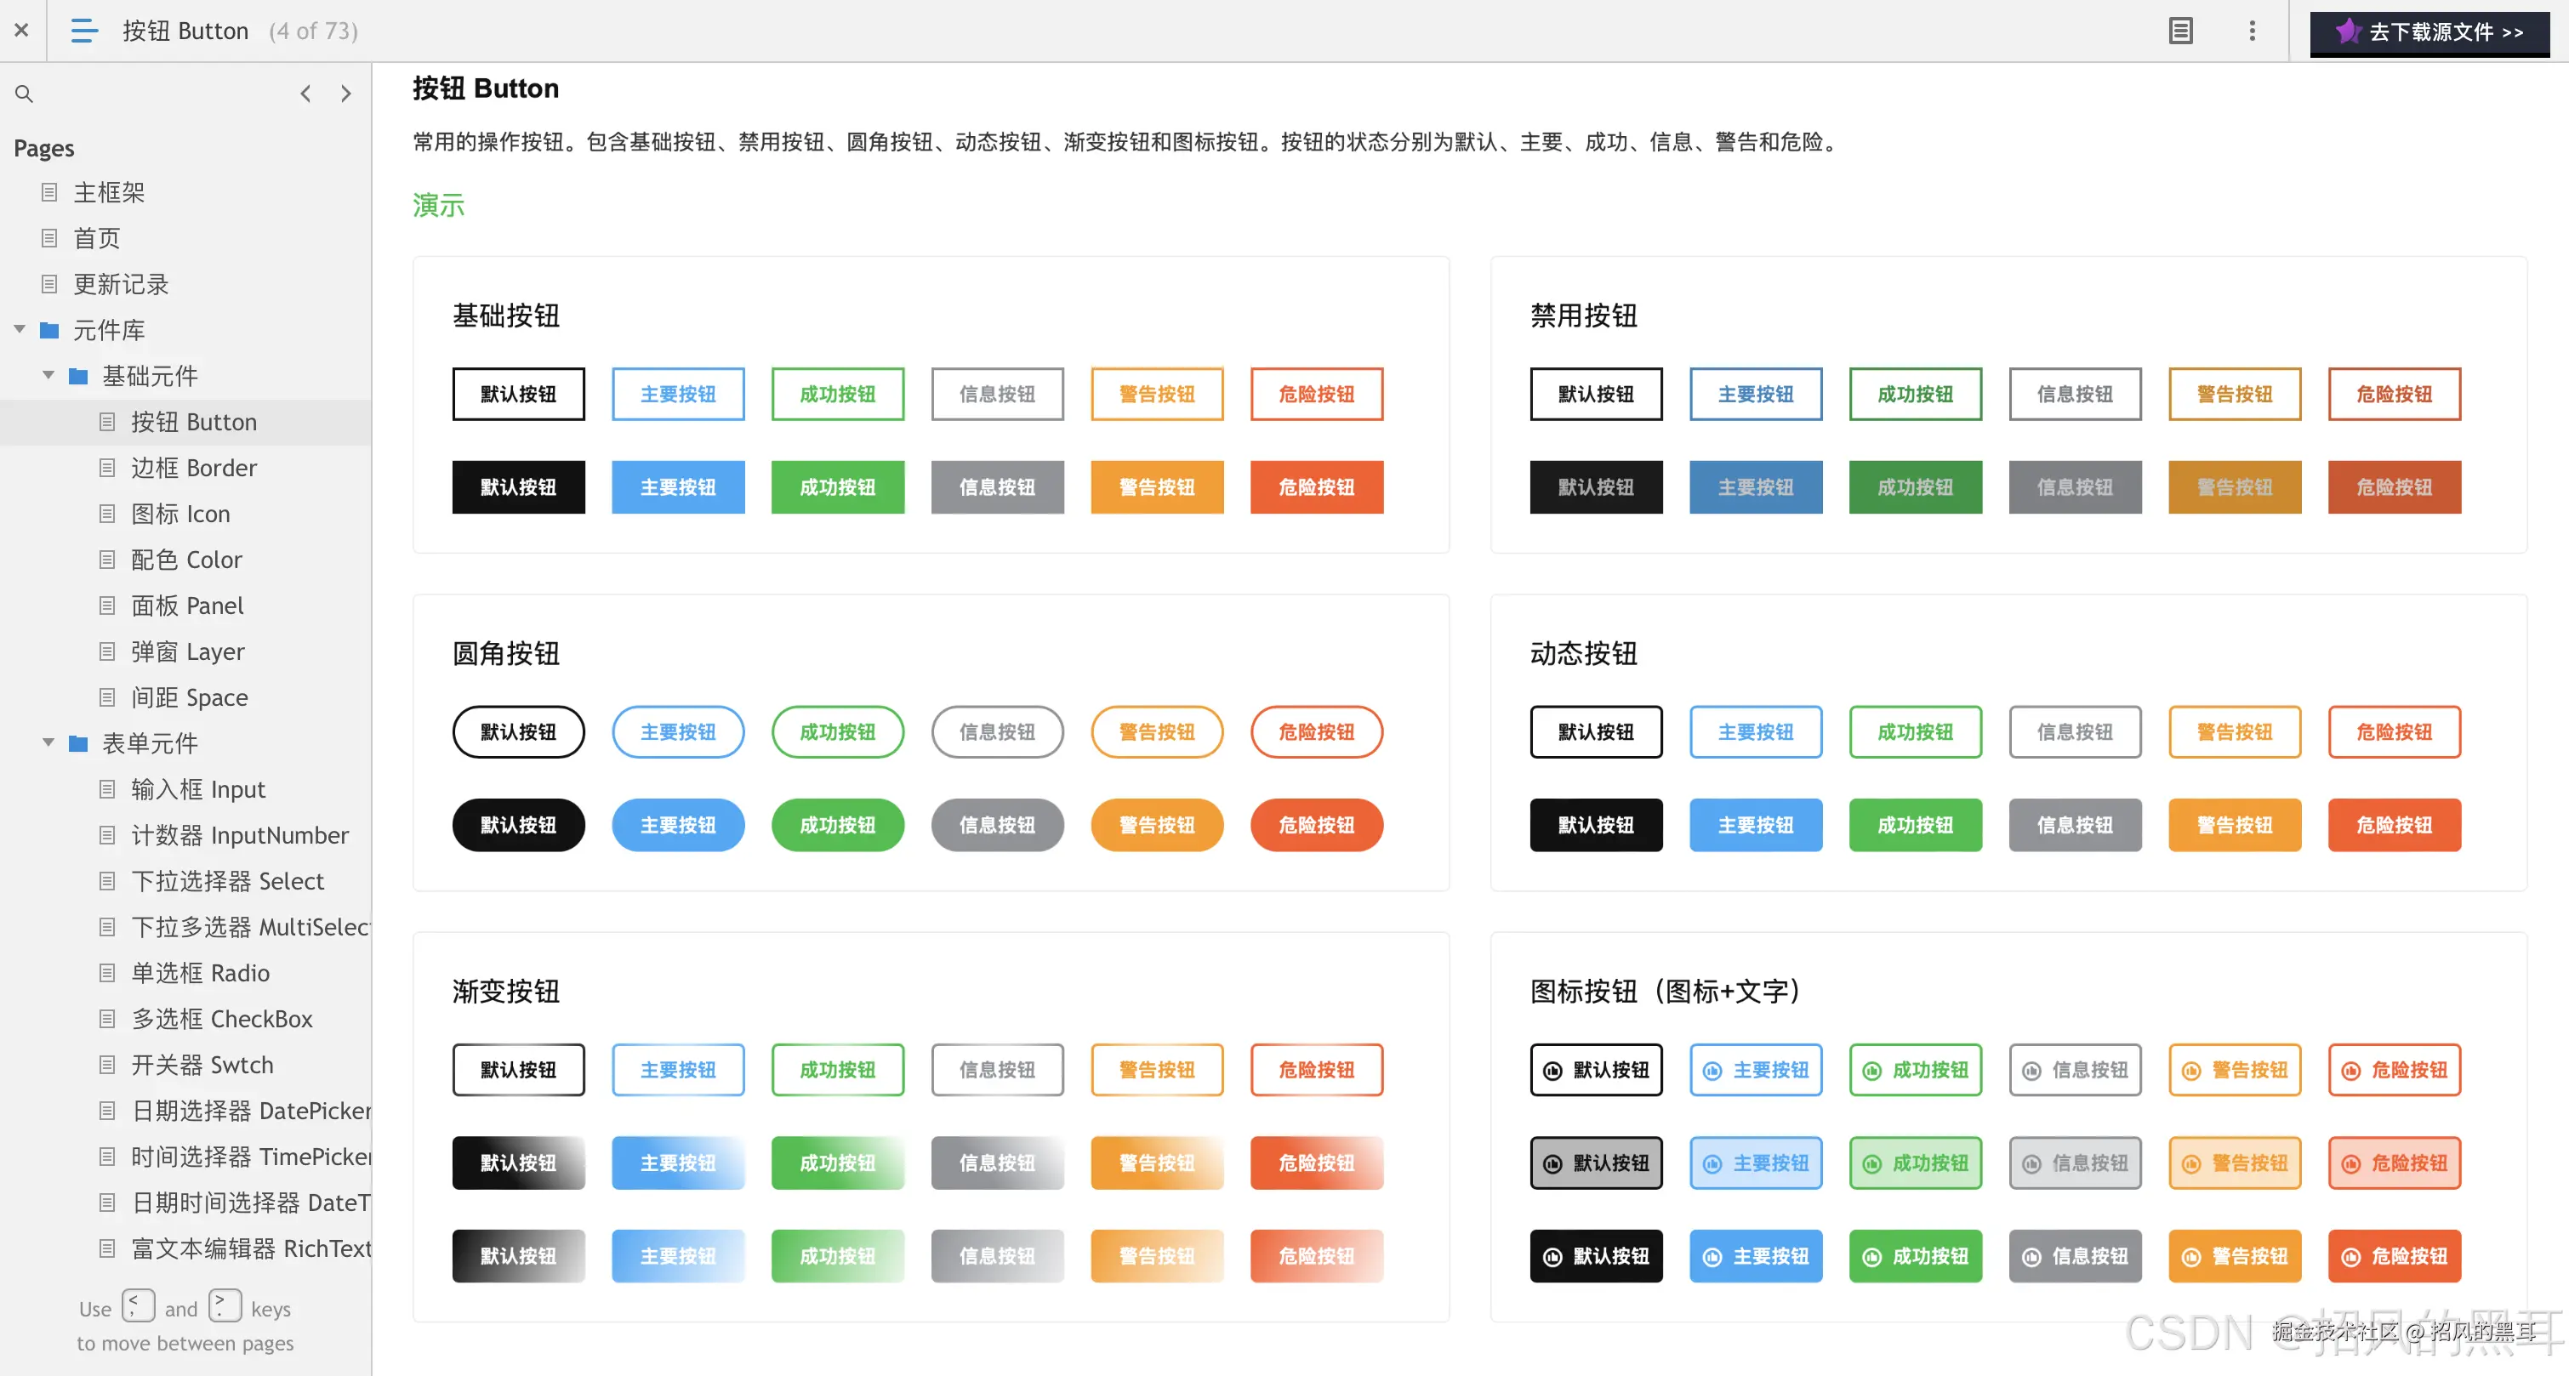Viewport: 2569px width, 1376px height.
Task: Click solid orange 警告按钮 in 圆角按钮 section
Action: [x=1157, y=825]
